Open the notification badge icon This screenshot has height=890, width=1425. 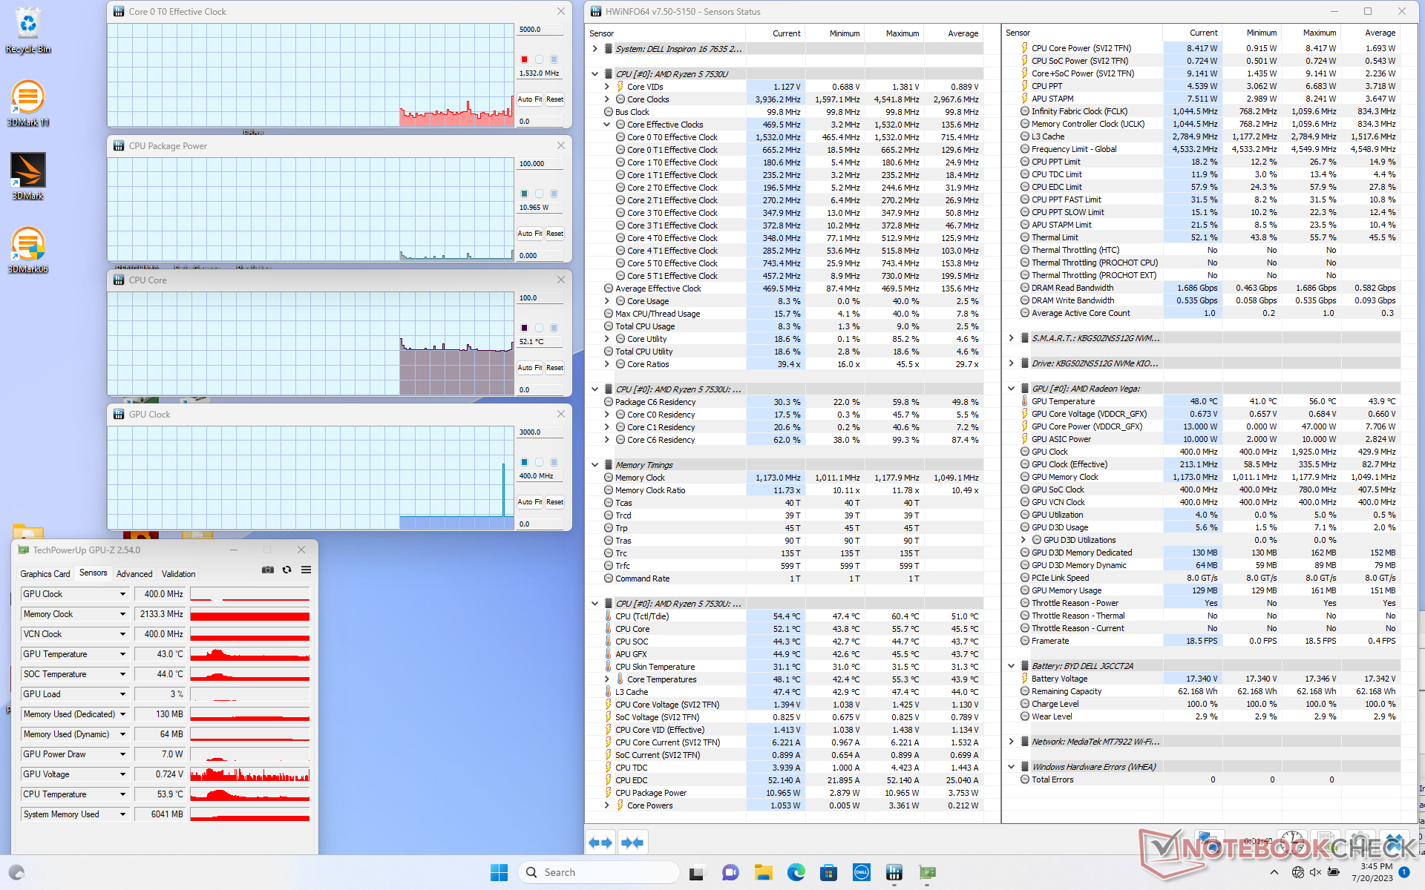(x=1404, y=872)
